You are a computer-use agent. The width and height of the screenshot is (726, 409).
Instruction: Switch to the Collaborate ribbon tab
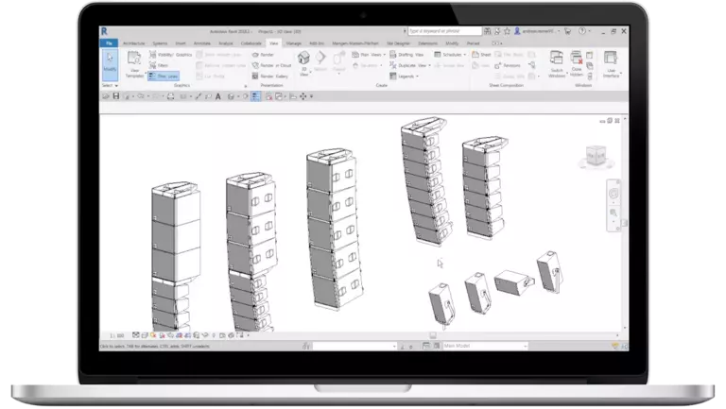tap(251, 43)
